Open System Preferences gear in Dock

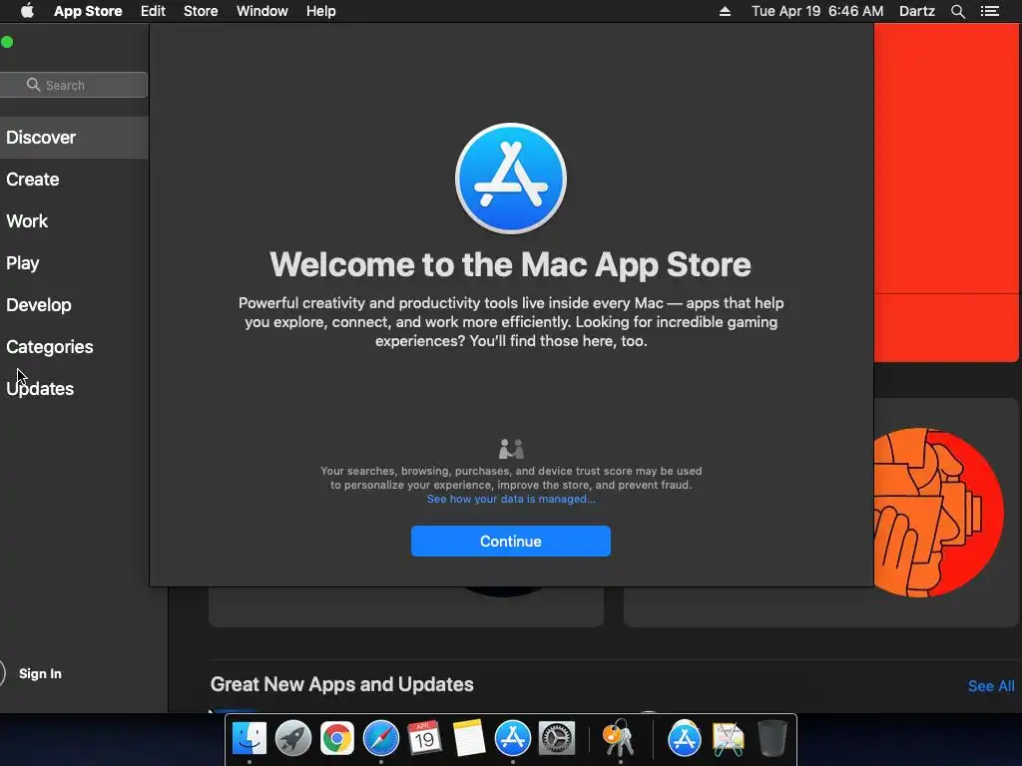[557, 739]
